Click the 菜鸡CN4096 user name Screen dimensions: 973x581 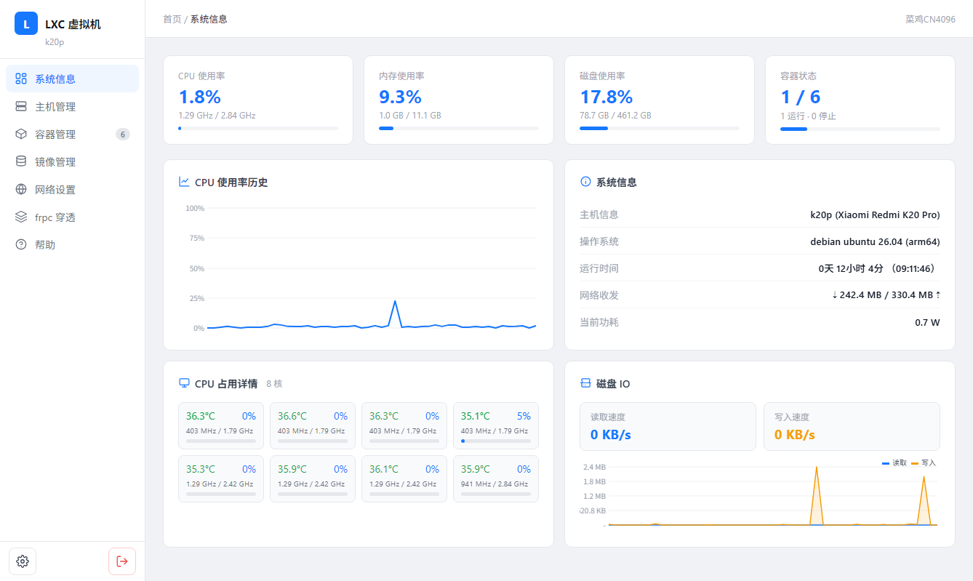(930, 19)
